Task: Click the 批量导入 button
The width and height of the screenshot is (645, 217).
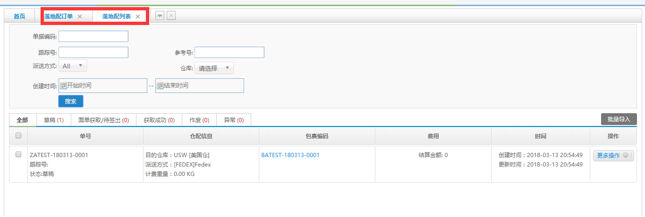Action: 619,119
